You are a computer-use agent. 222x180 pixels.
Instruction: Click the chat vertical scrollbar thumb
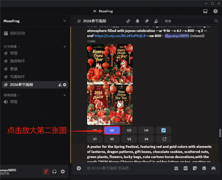coord(220,133)
